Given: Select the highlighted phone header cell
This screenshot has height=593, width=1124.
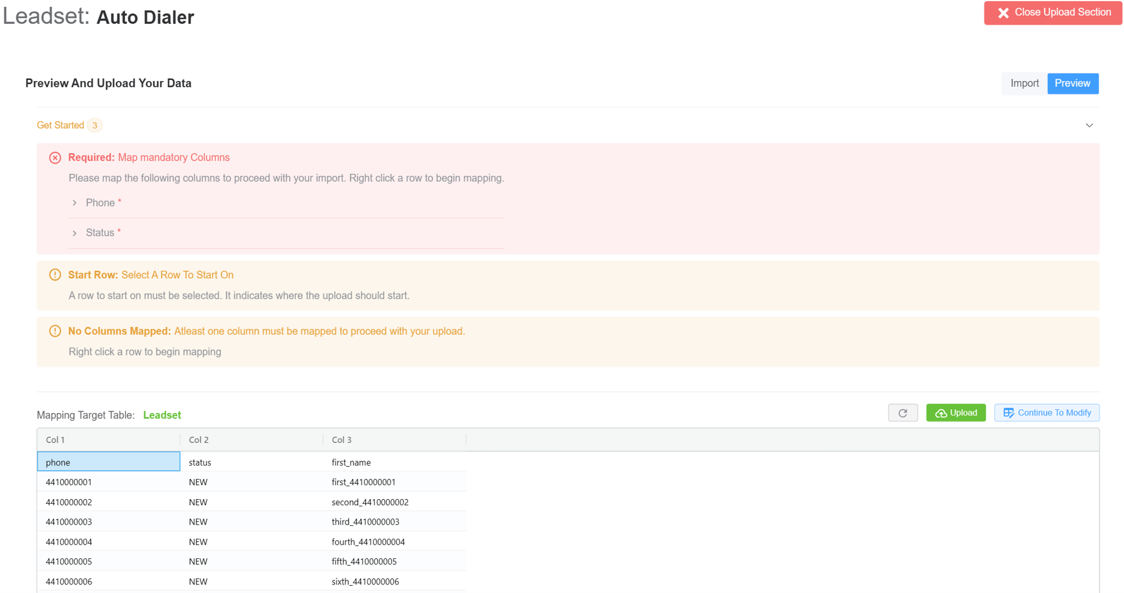Looking at the screenshot, I should point(109,462).
